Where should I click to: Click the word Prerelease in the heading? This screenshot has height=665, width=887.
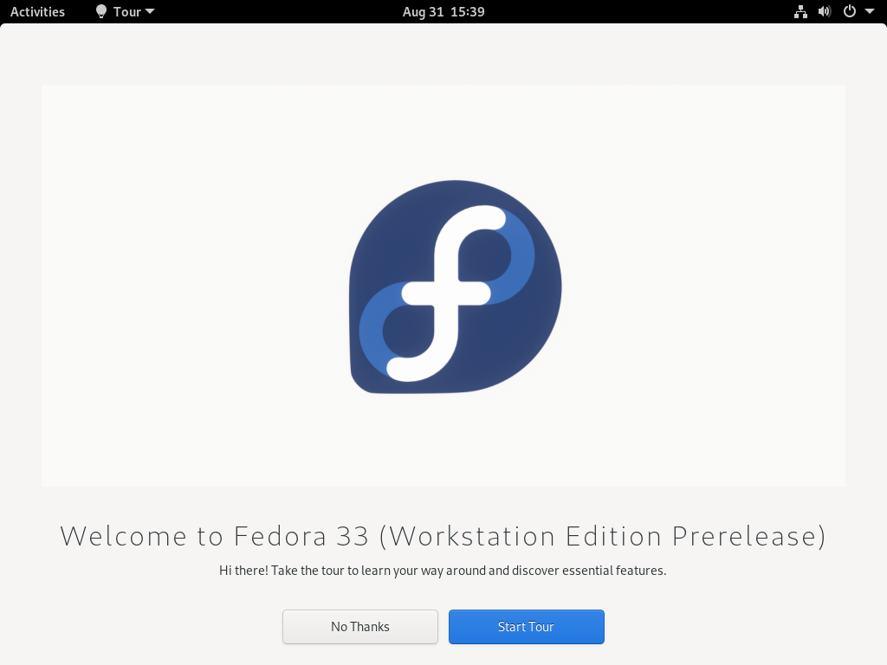tap(749, 535)
